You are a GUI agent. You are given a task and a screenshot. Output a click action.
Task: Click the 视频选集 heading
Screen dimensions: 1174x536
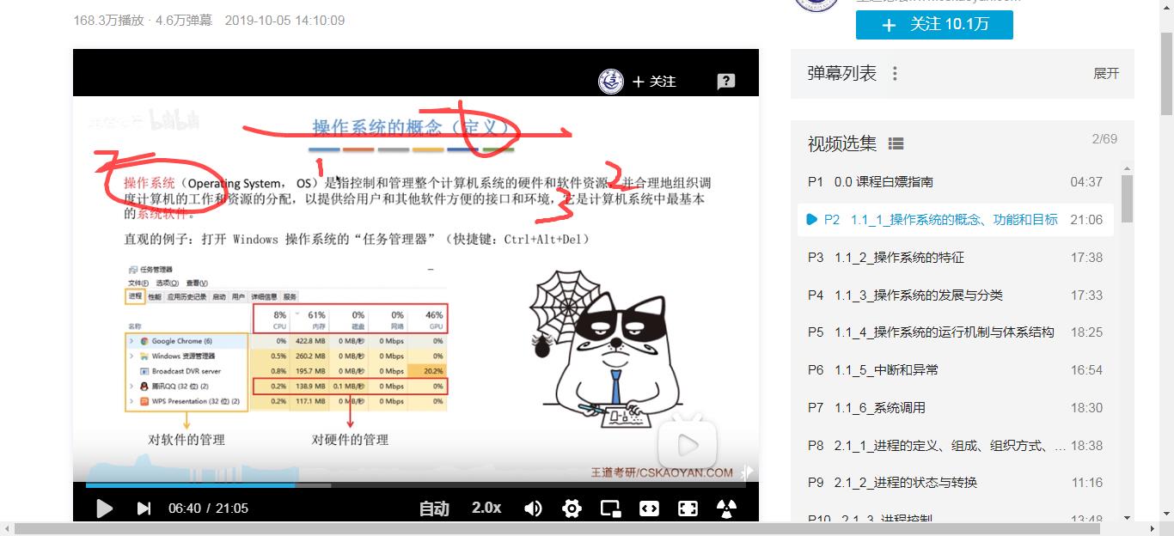(x=842, y=143)
